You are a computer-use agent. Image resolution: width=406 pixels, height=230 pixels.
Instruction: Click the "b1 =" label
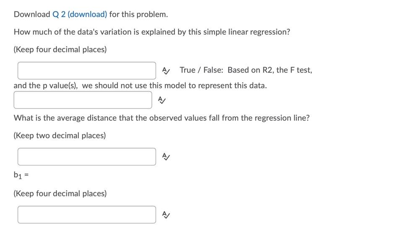pos(20,175)
